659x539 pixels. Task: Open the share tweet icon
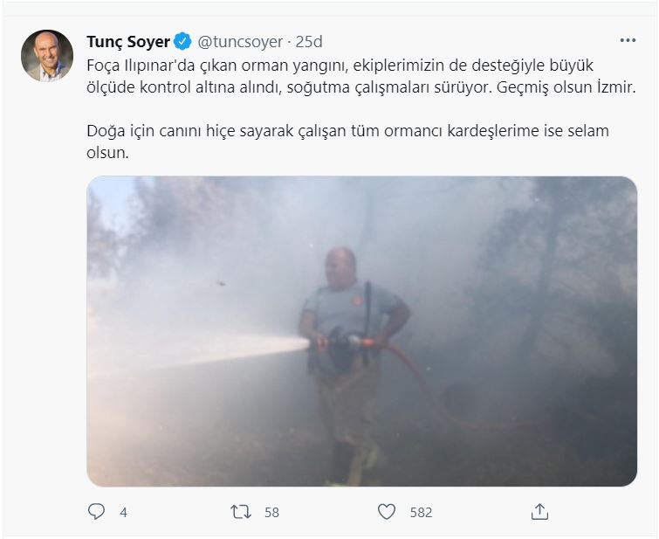click(x=539, y=512)
